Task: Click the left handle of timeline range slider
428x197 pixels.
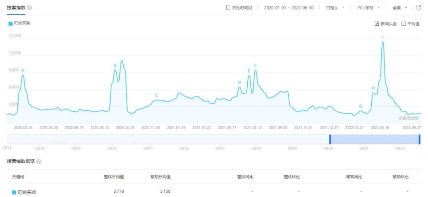Action: click(330, 139)
